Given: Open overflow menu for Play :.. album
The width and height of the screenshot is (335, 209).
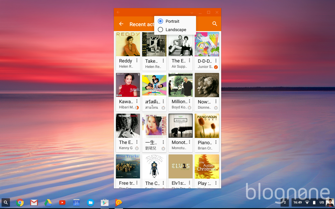Looking at the screenshot, I should pyautogui.click(x=216, y=183).
